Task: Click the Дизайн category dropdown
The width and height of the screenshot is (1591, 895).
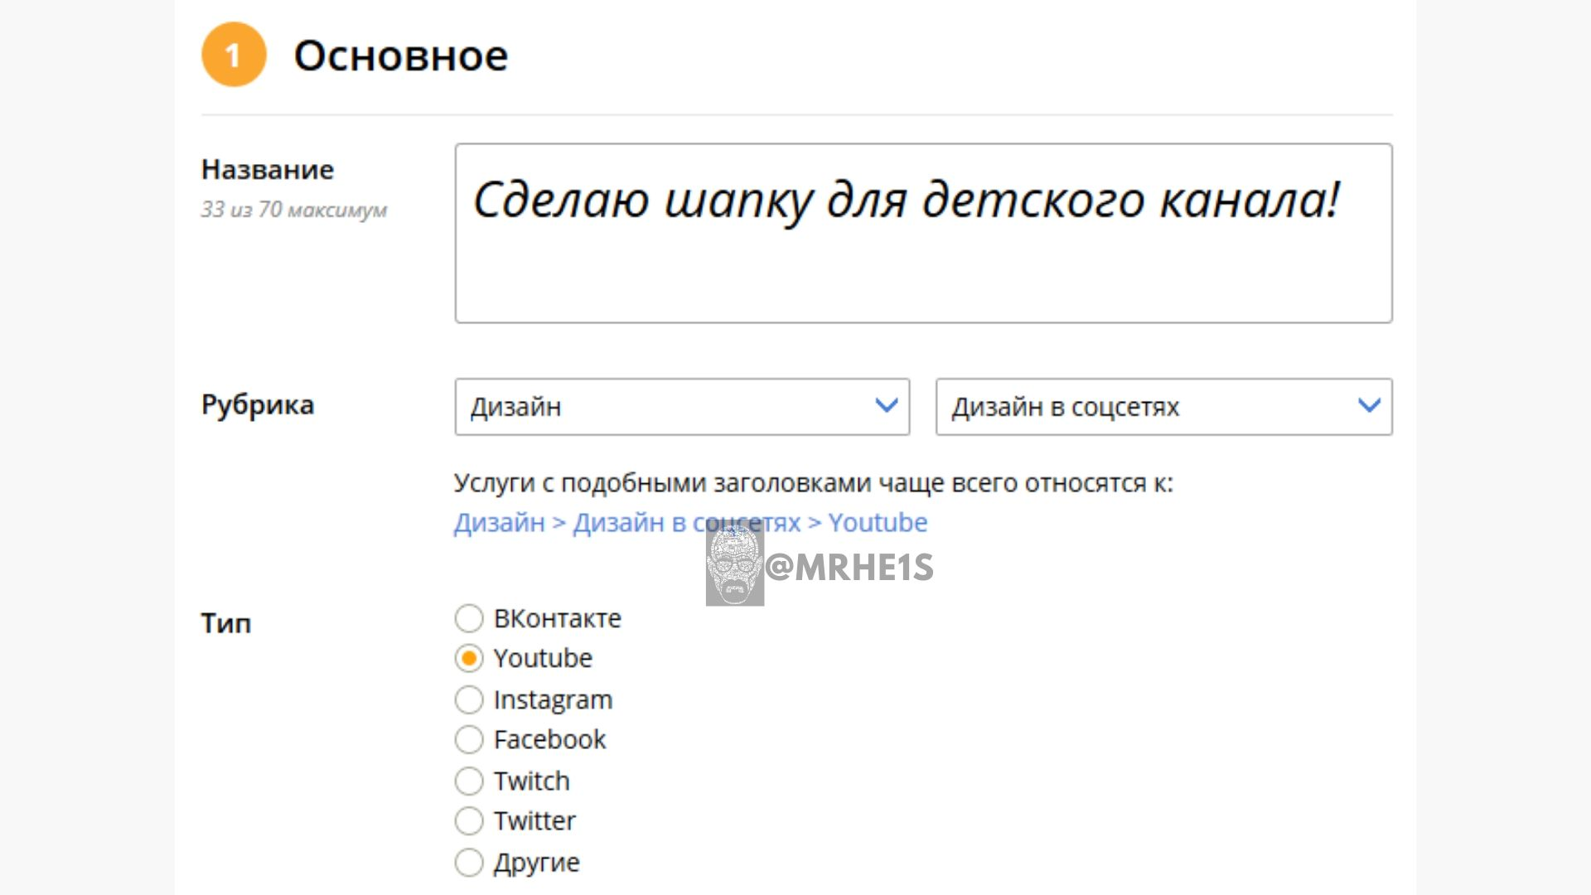Action: click(679, 405)
